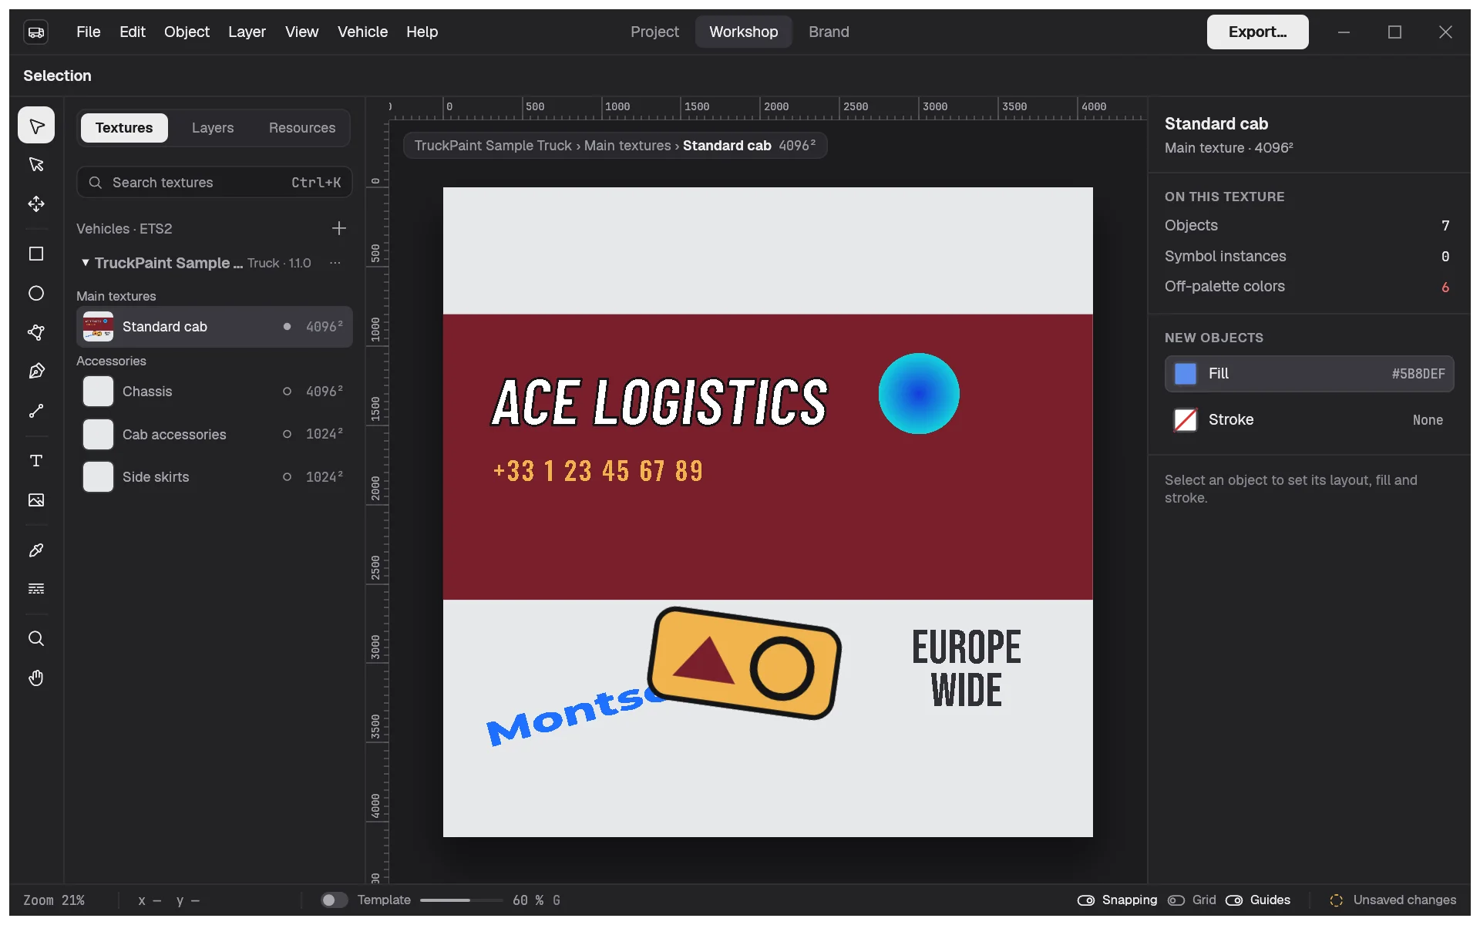Viewport: 1480px width, 925px height.
Task: Open the File menu
Action: click(89, 32)
